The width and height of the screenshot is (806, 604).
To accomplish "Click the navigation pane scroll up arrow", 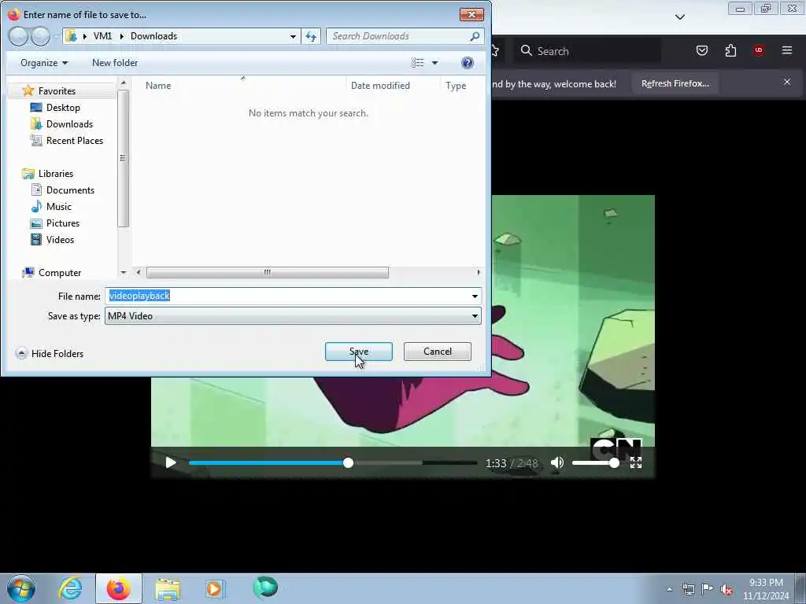I will [123, 82].
